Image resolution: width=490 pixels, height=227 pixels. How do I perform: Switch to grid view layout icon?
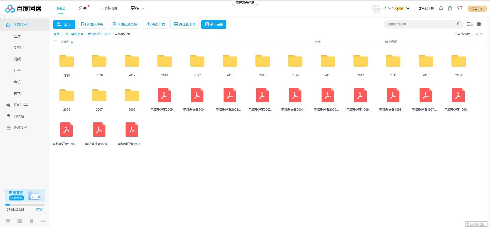point(479,24)
